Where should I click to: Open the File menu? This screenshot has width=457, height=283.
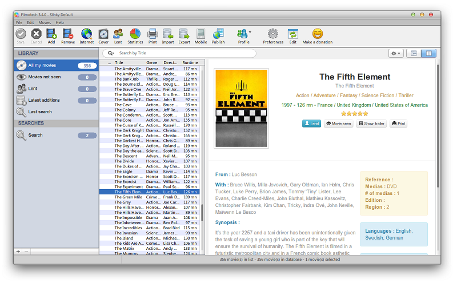(x=19, y=22)
